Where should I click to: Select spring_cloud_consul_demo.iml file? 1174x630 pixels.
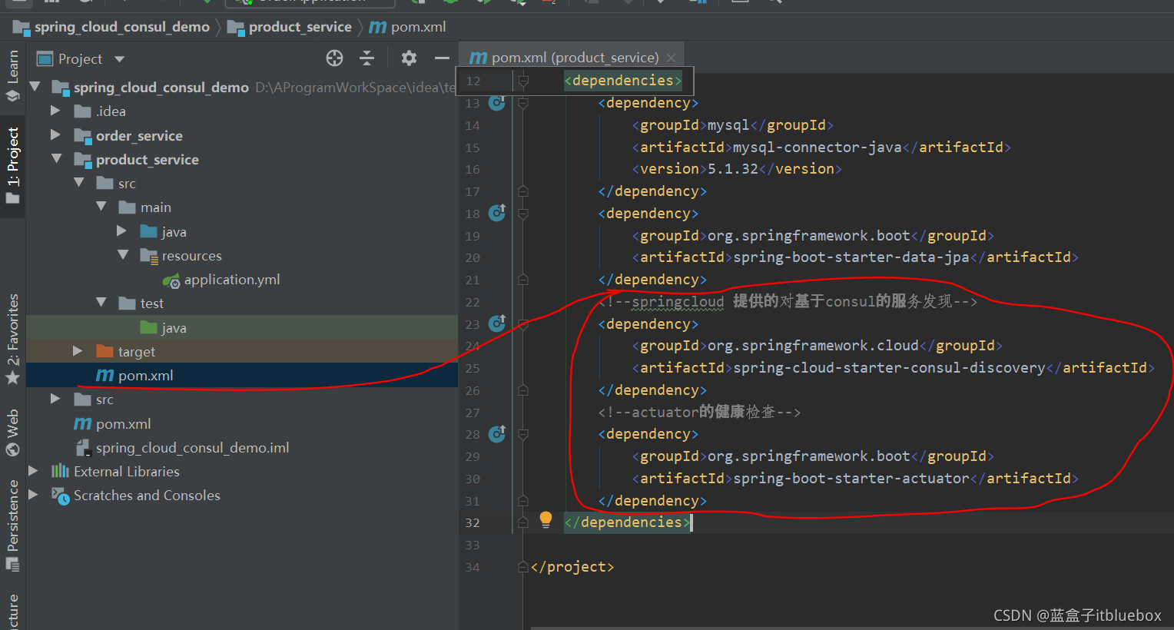[x=192, y=448]
